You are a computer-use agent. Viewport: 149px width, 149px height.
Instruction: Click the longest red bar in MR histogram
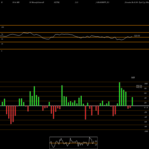click(x=11, y=115)
